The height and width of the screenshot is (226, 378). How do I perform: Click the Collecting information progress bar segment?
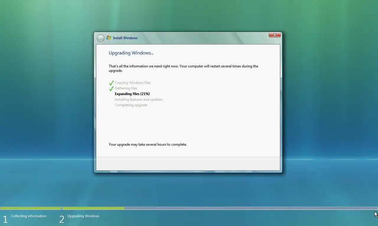pyautogui.click(x=31, y=208)
